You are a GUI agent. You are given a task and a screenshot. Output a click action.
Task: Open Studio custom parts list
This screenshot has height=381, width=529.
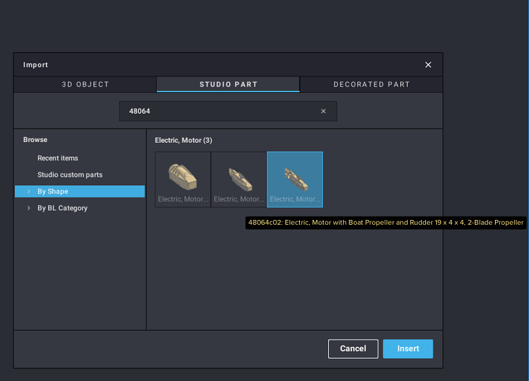(x=70, y=175)
